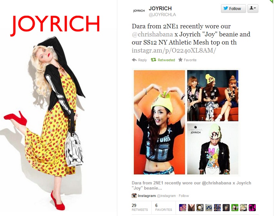
Task: View the 6 favorites count
Action: (163, 207)
